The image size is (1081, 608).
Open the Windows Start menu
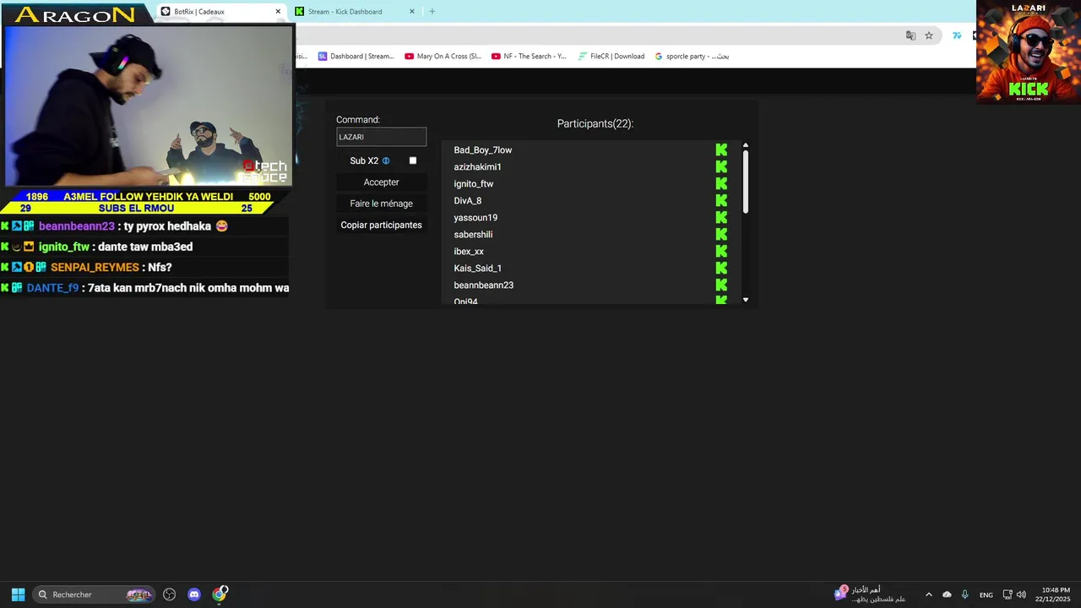tap(18, 594)
